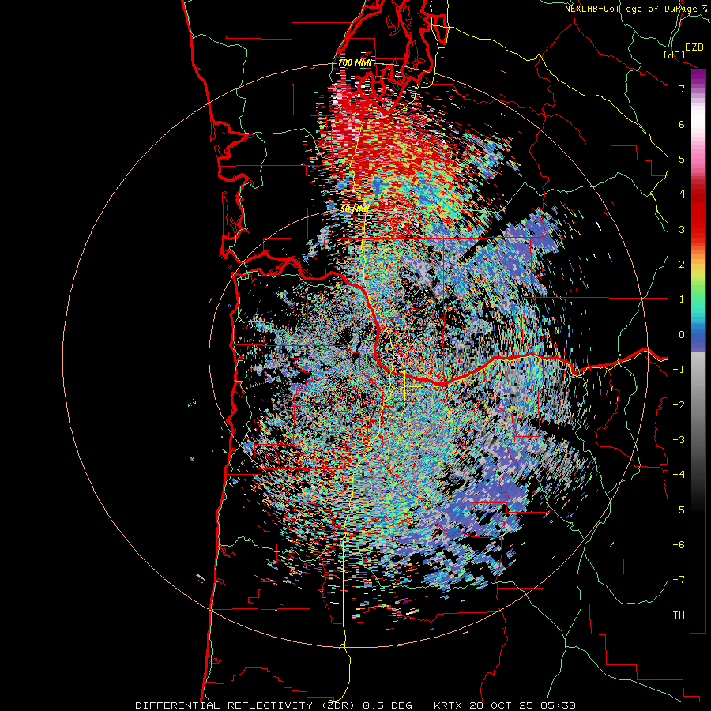
Task: Select the 5 dB tick label on the scale
Action: click(x=682, y=159)
